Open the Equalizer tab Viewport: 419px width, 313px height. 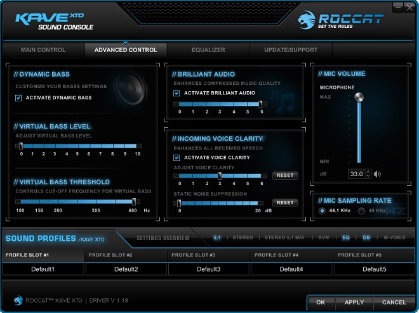tap(208, 50)
